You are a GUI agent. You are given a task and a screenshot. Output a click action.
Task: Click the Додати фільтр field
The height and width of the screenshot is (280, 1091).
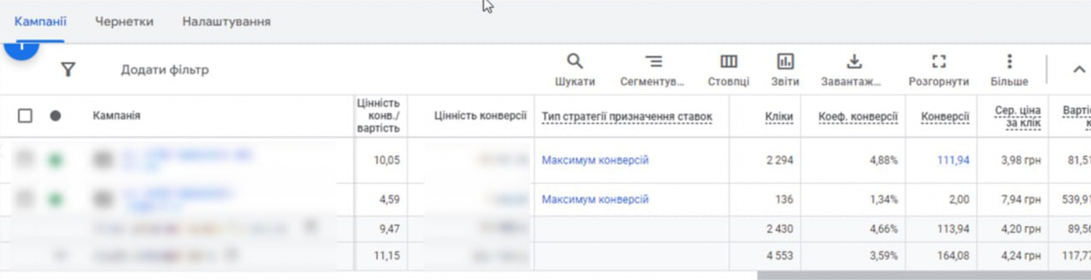click(x=165, y=70)
